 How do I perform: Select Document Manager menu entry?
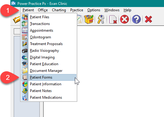(x=49, y=71)
